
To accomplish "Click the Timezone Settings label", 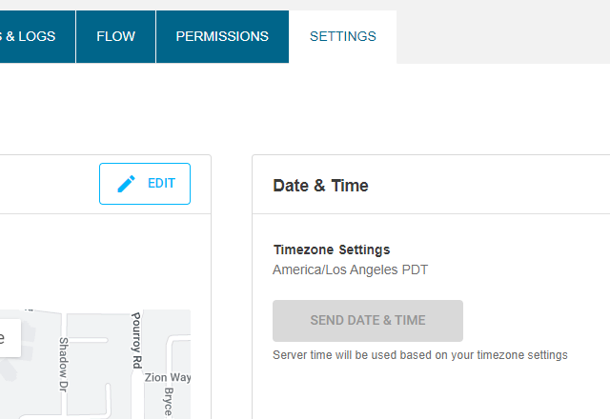I will [331, 249].
